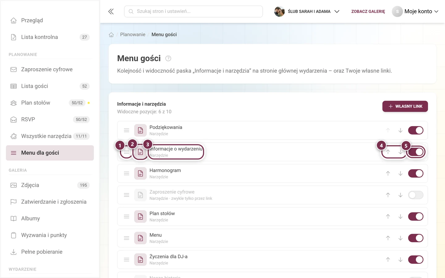Open Albumy in the sidebar

point(50,219)
